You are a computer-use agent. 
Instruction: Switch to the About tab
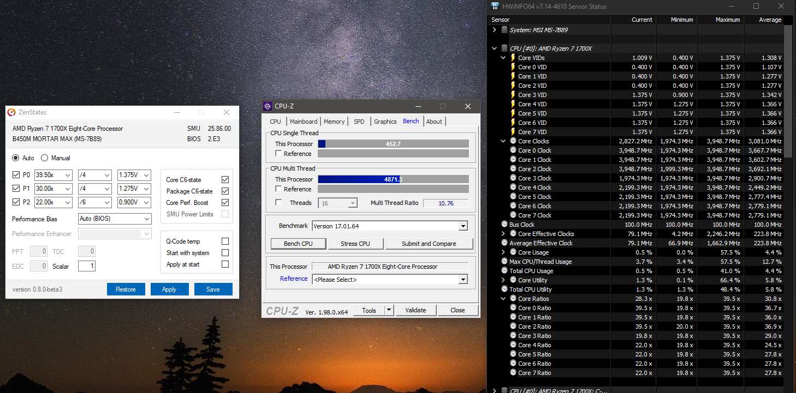tap(434, 122)
